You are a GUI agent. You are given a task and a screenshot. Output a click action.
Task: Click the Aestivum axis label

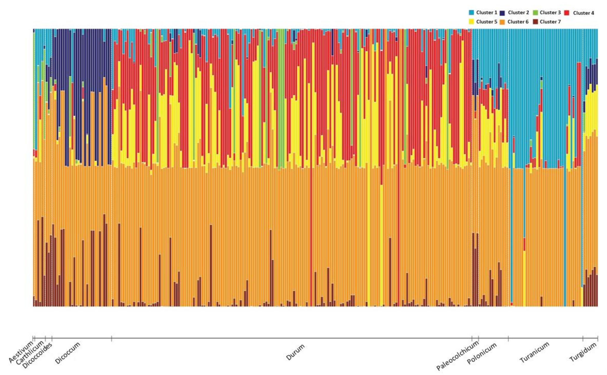21,352
